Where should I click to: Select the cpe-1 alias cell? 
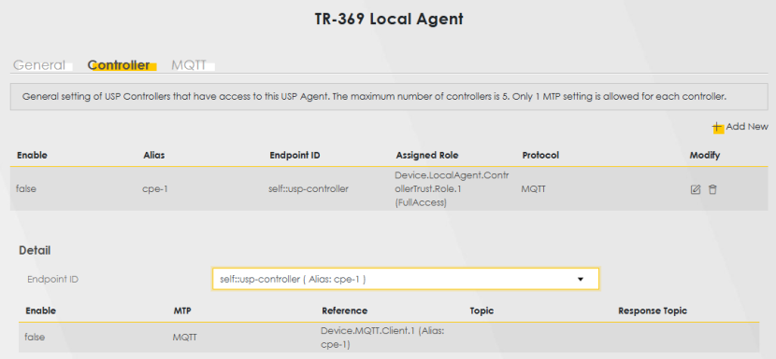coord(155,188)
